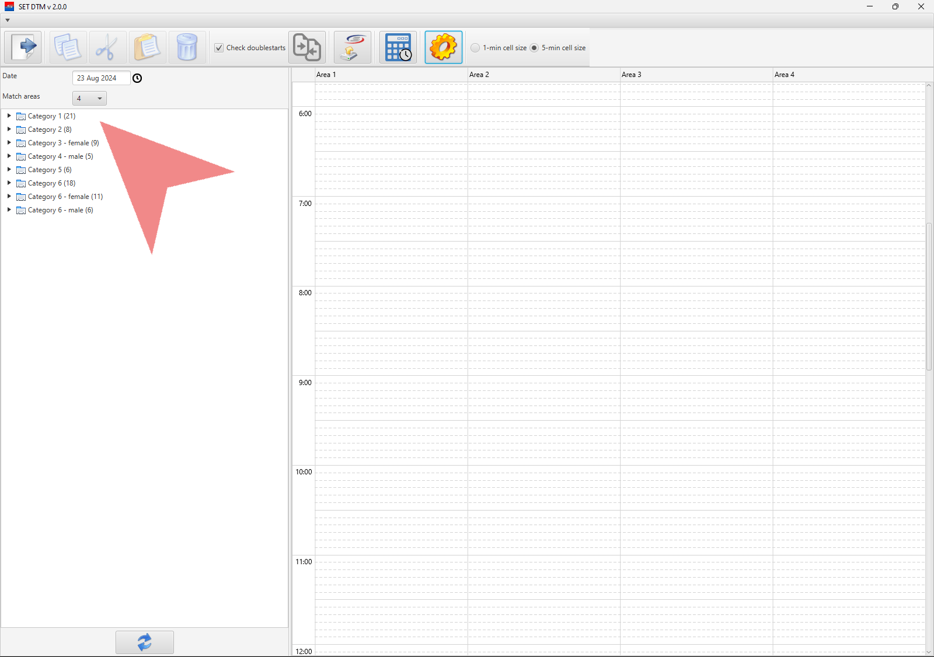Open the Match areas dropdown

click(x=89, y=99)
